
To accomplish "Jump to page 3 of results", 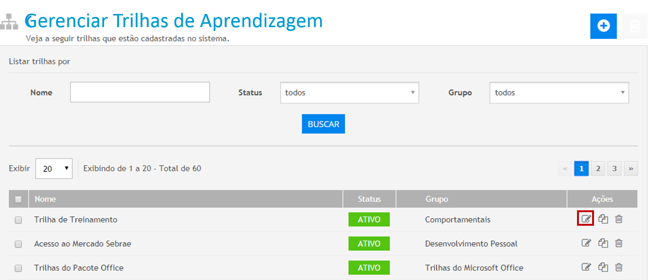I will [614, 168].
